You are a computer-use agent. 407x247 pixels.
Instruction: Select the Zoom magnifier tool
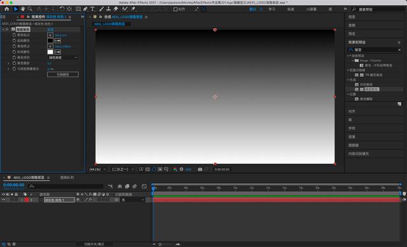pyautogui.click(x=30, y=9)
